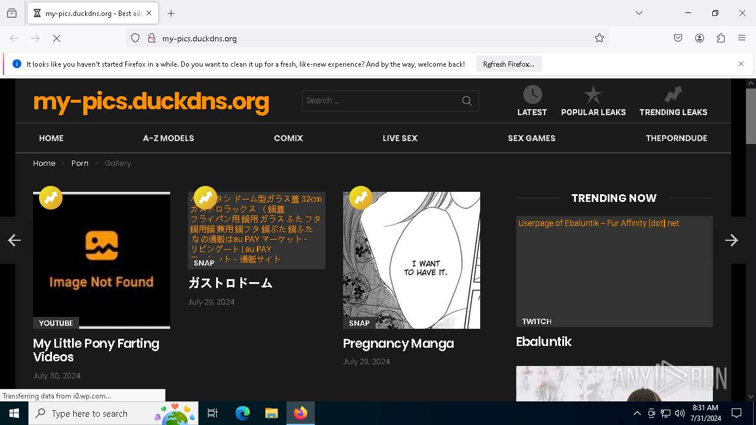Save page to Pocket
This screenshot has width=756, height=425.
click(x=678, y=38)
